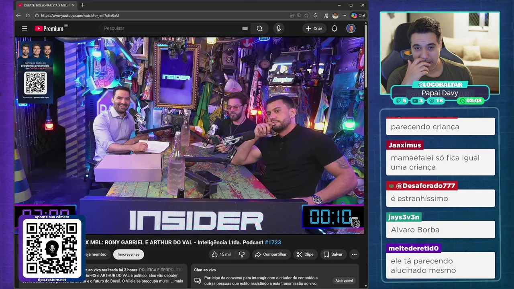Click the Jaaximus chat username
514x289 pixels.
point(404,145)
